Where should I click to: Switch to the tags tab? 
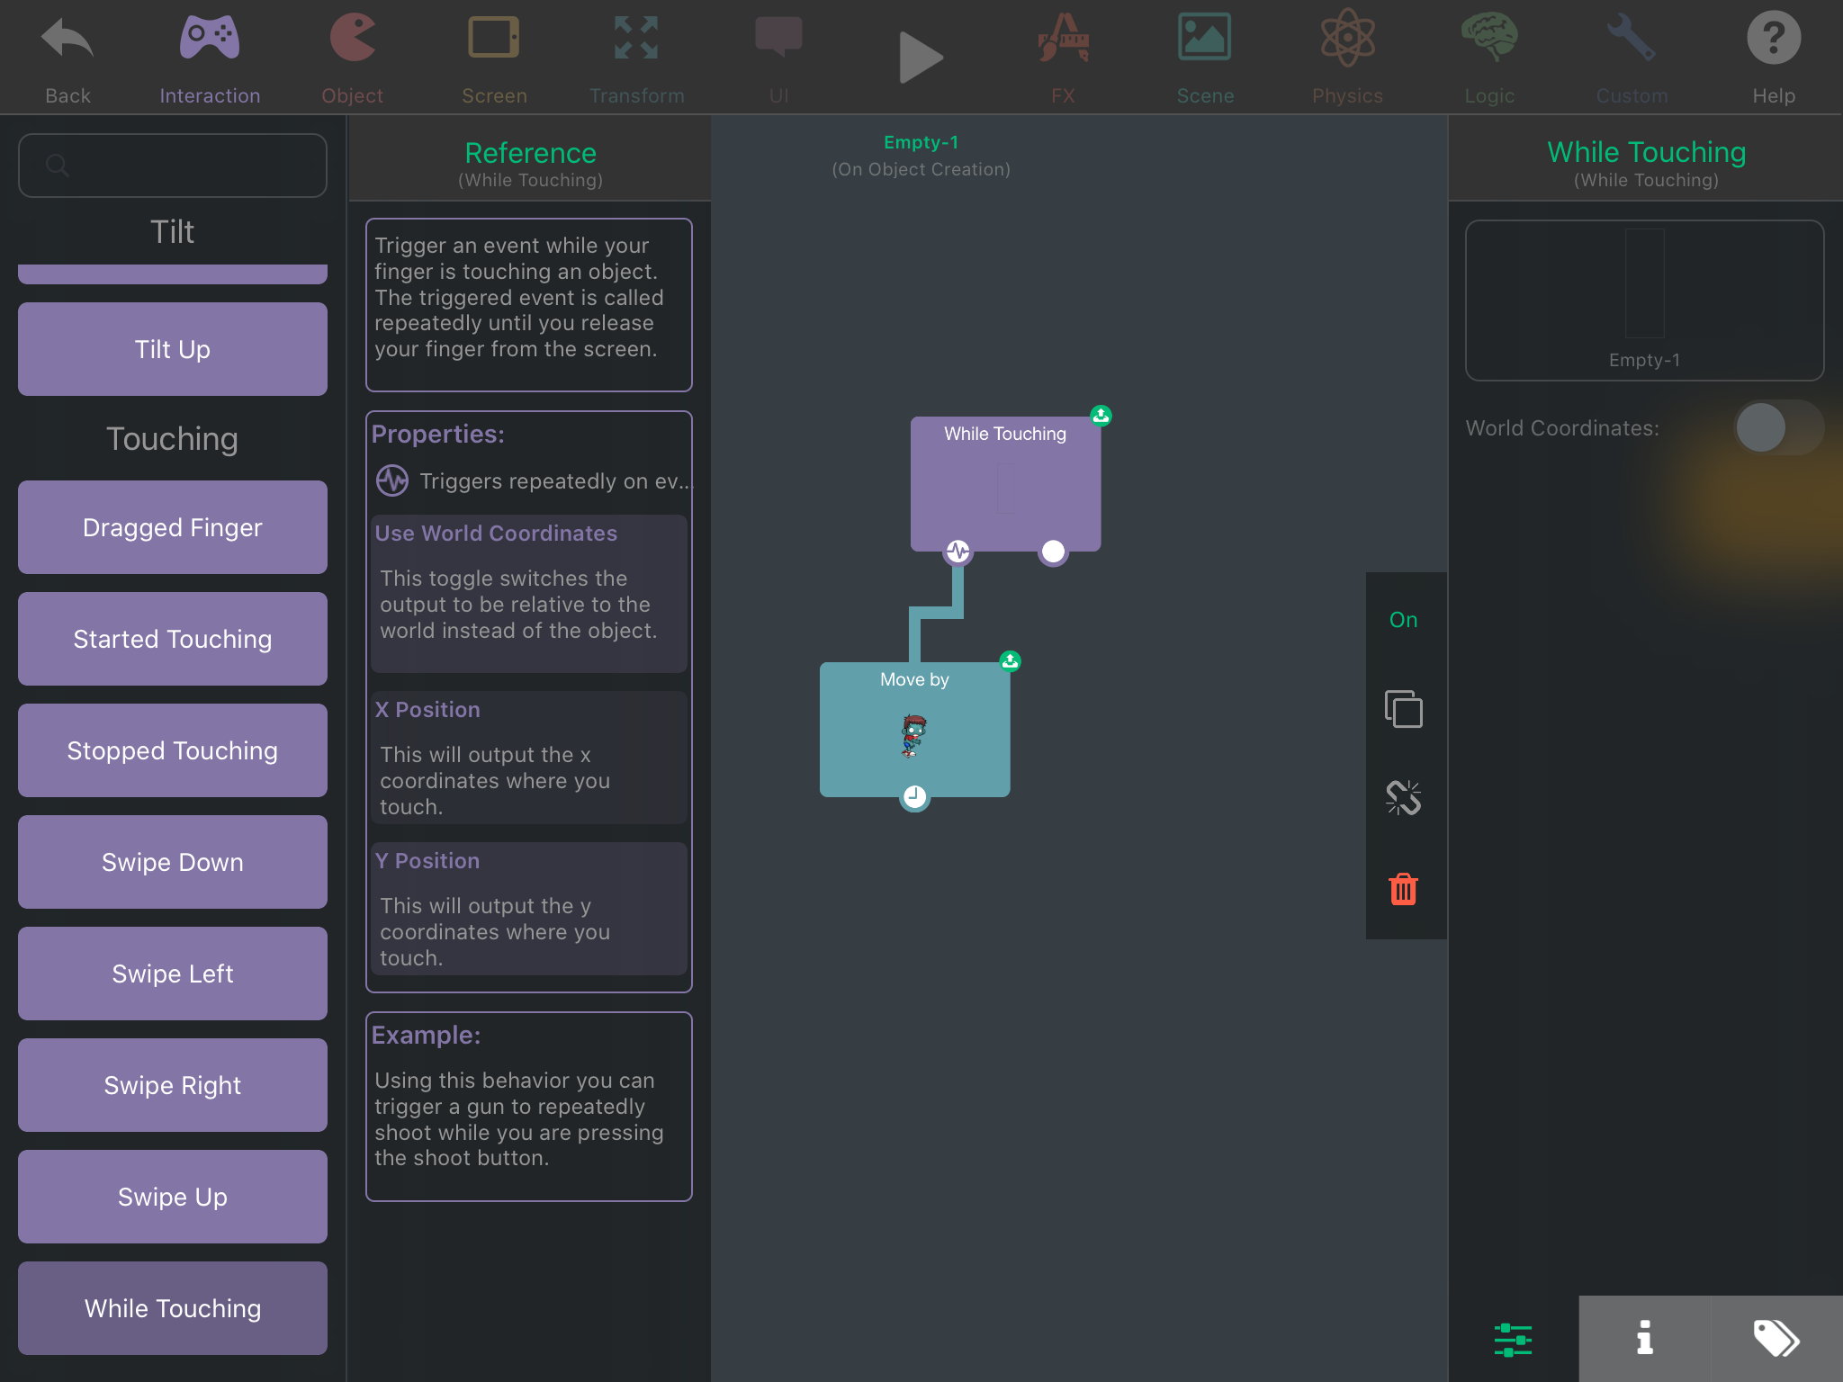pos(1776,1338)
